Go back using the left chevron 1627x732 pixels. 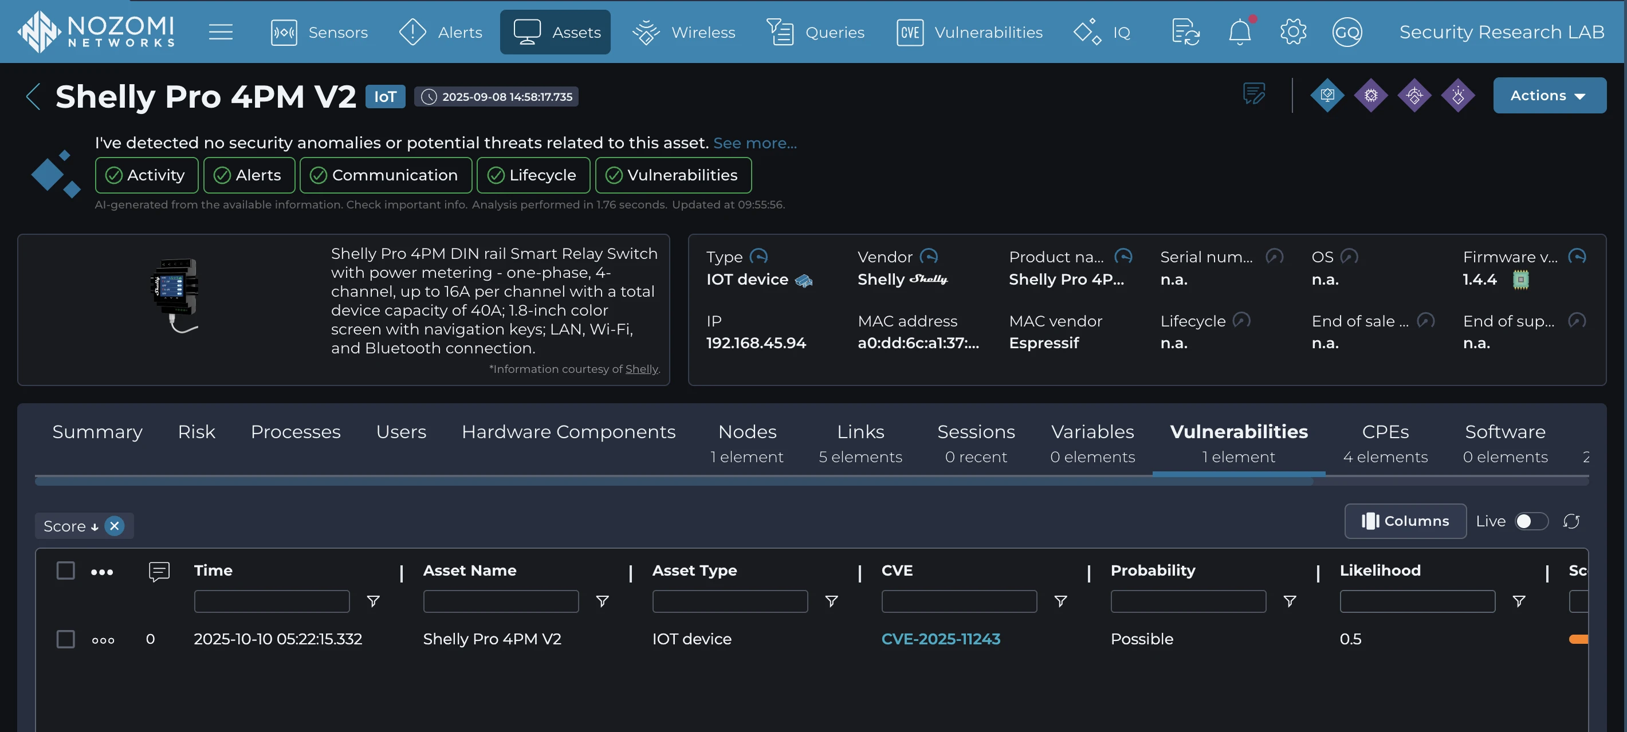[33, 97]
